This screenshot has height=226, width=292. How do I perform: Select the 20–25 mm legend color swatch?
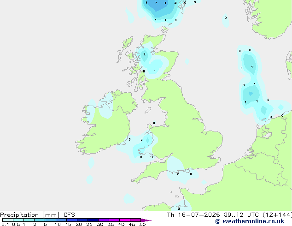82,220
